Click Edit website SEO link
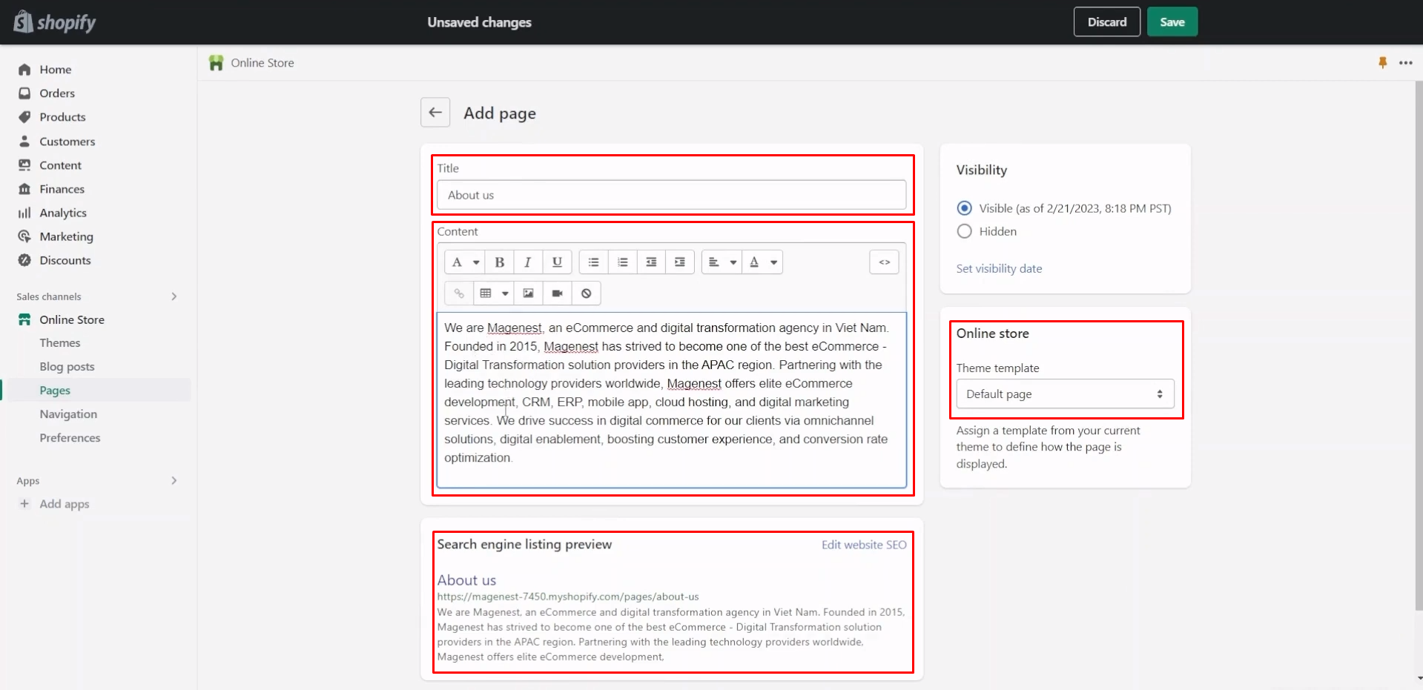The image size is (1423, 690). point(864,545)
